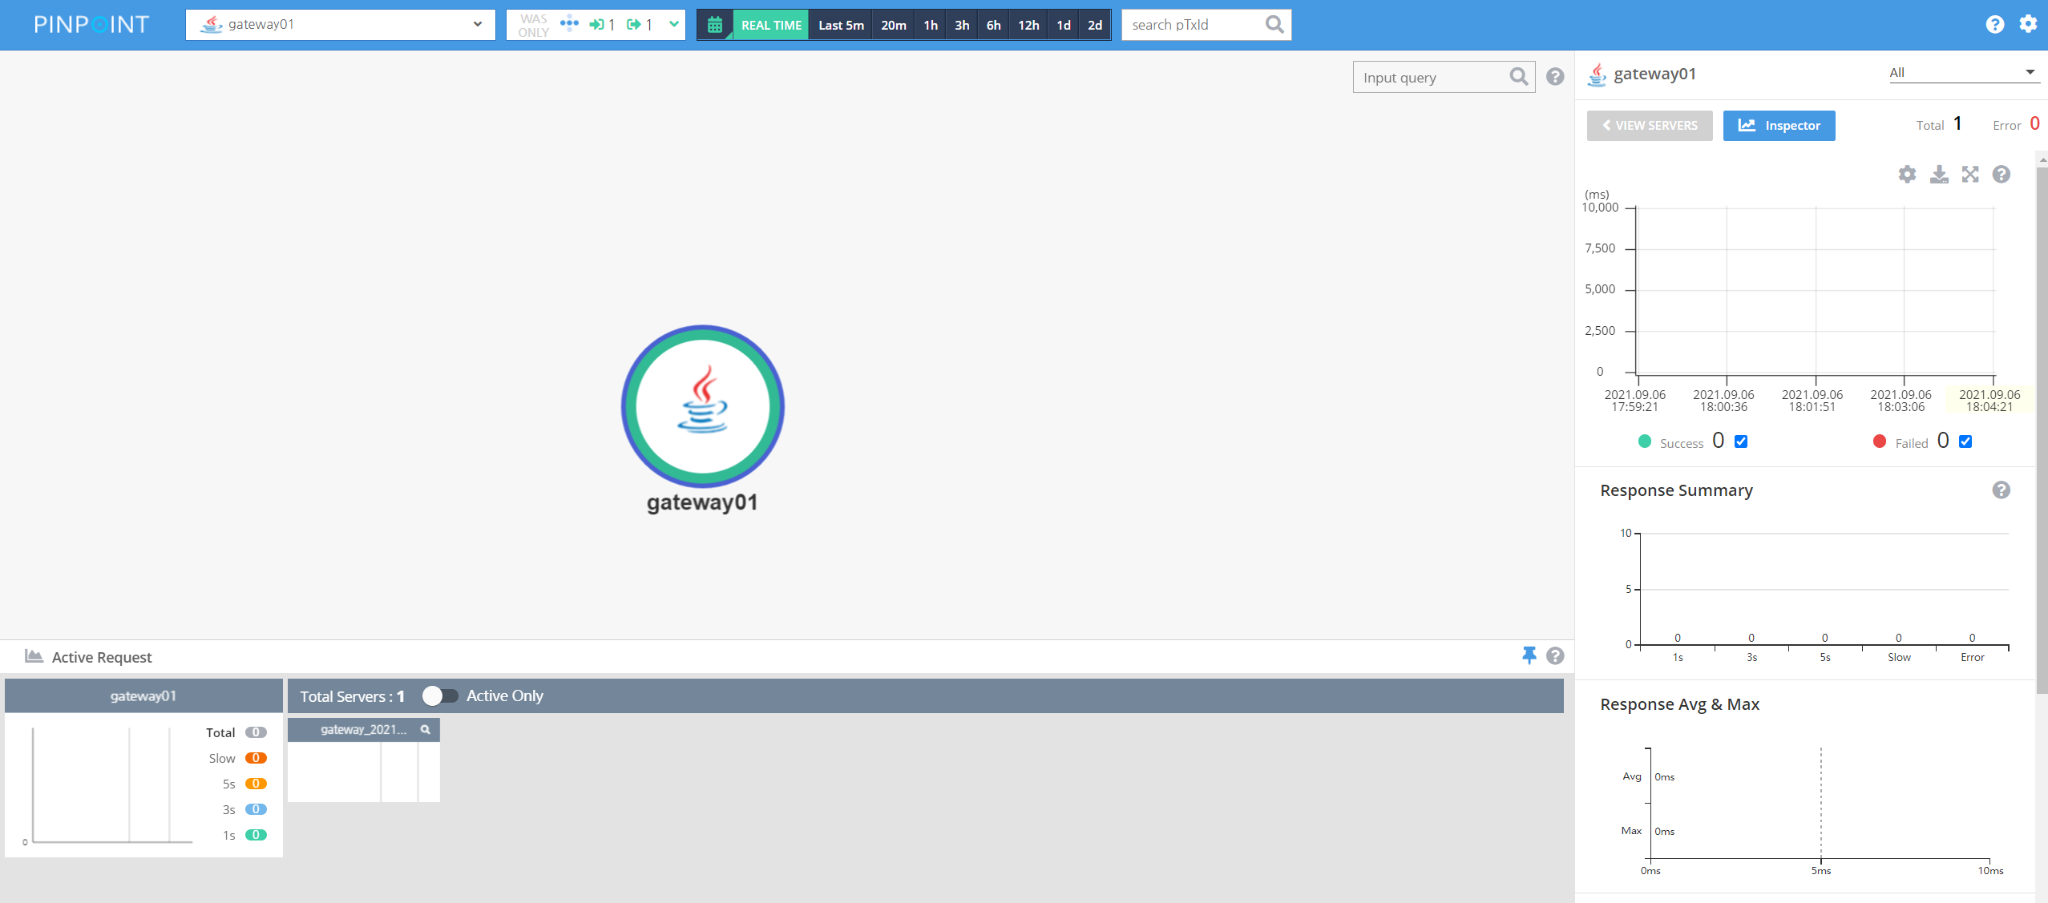The width and height of the screenshot is (2048, 903).
Task: Open the calendar time picker icon
Action: pos(715,24)
